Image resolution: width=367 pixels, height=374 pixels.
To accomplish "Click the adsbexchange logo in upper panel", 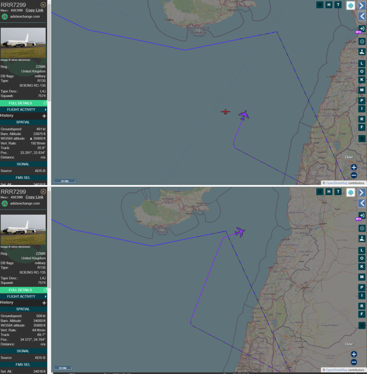I will [x=5, y=17].
